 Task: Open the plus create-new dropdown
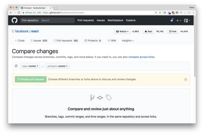coord(178,20)
